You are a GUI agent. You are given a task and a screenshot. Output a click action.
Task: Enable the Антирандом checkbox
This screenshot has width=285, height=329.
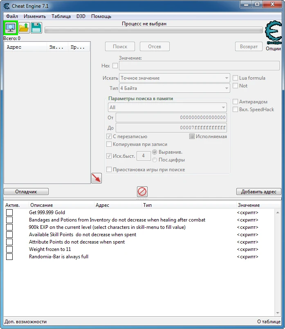(235, 101)
